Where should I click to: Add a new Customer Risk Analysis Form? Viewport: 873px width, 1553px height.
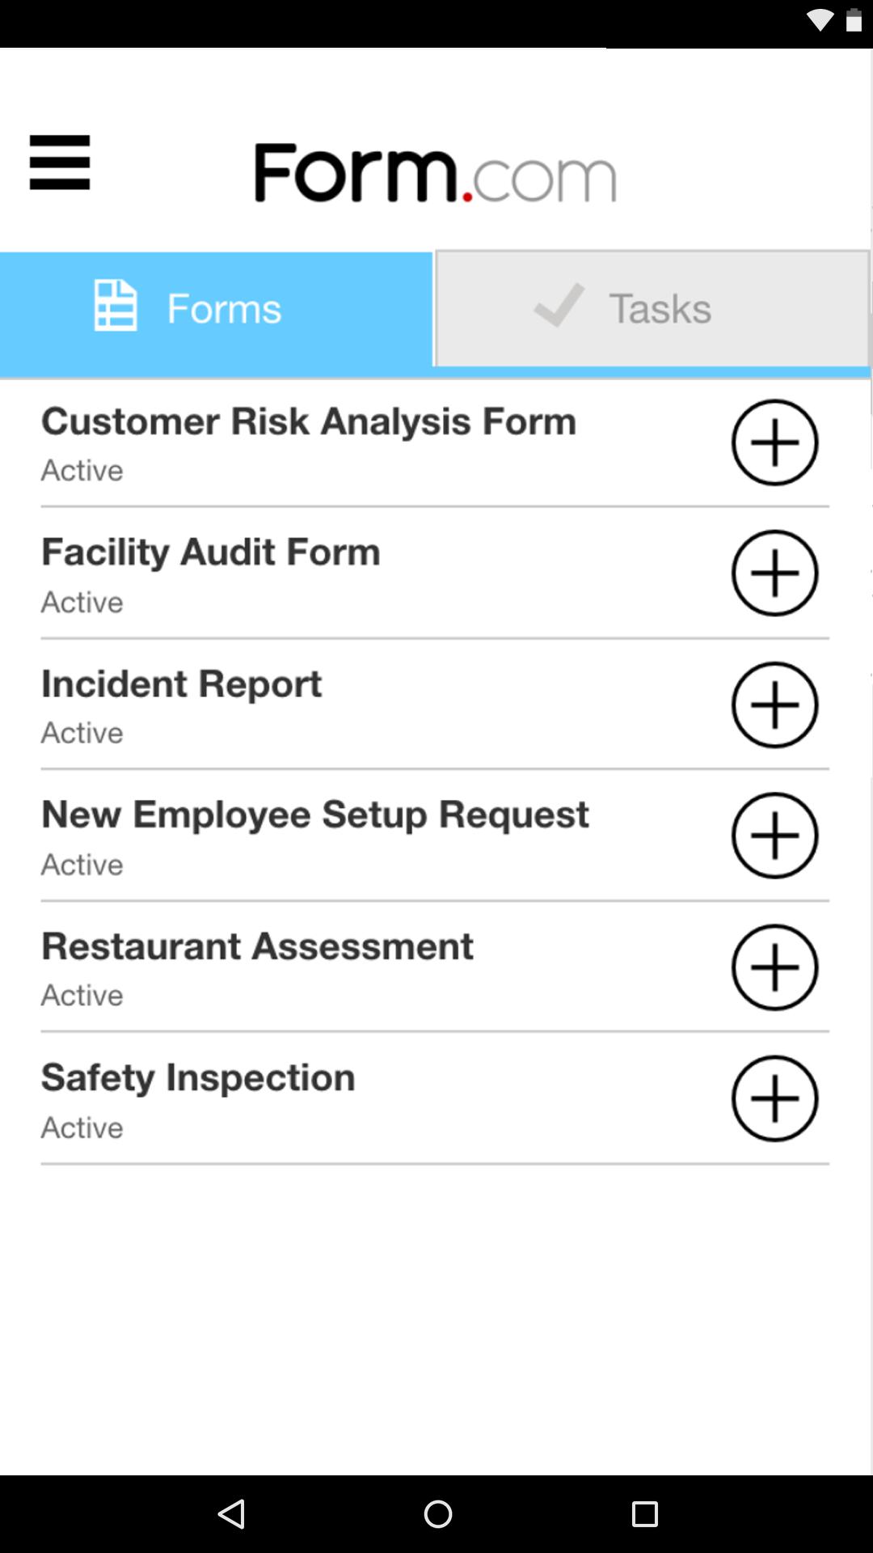pyautogui.click(x=774, y=442)
